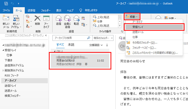Select the 同窓会のお知らせ email in list
Viewport: 188px width, 109px height.
tap(79, 60)
